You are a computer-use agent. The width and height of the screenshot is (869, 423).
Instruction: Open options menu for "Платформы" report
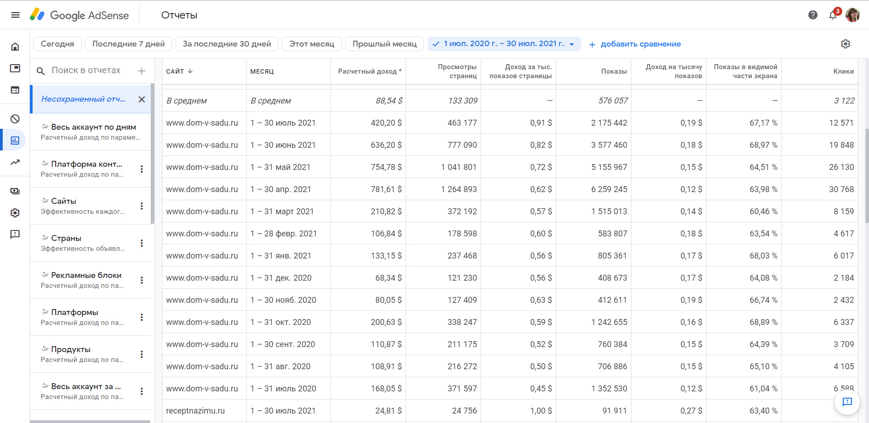tap(142, 317)
